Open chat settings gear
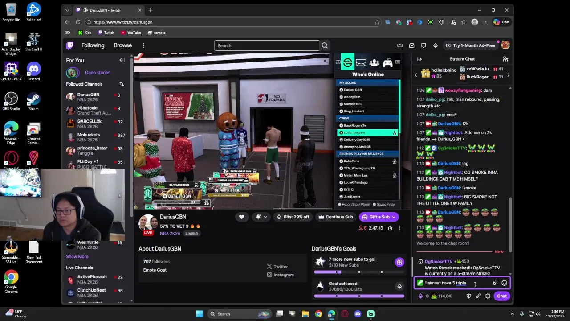The height and width of the screenshot is (321, 570). [x=488, y=296]
